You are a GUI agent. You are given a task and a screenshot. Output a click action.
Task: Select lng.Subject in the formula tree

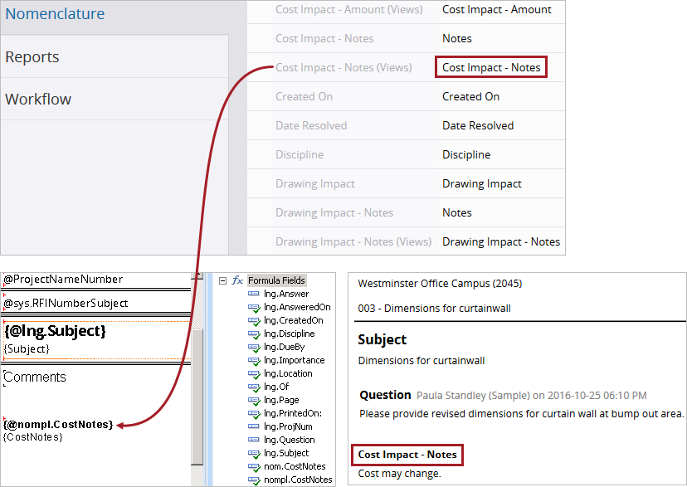point(286,453)
